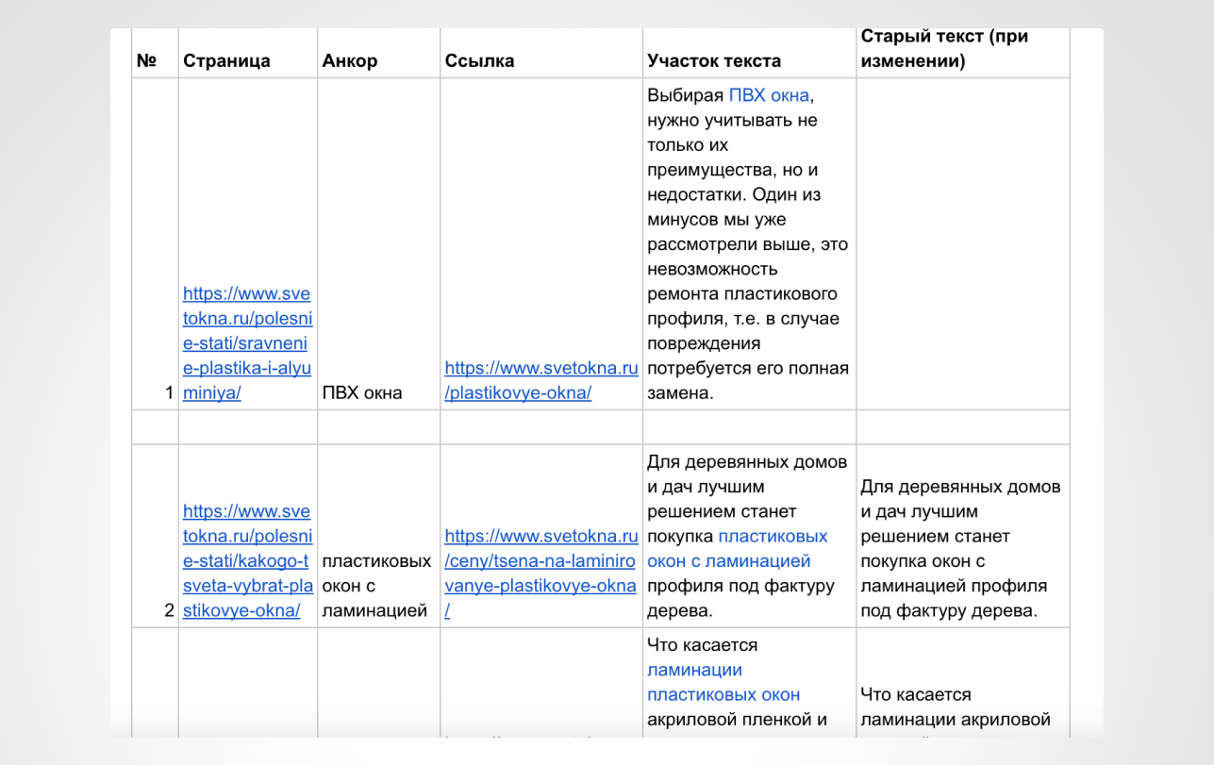1214x765 pixels.
Task: Select the "№" column header cell
Action: (146, 61)
